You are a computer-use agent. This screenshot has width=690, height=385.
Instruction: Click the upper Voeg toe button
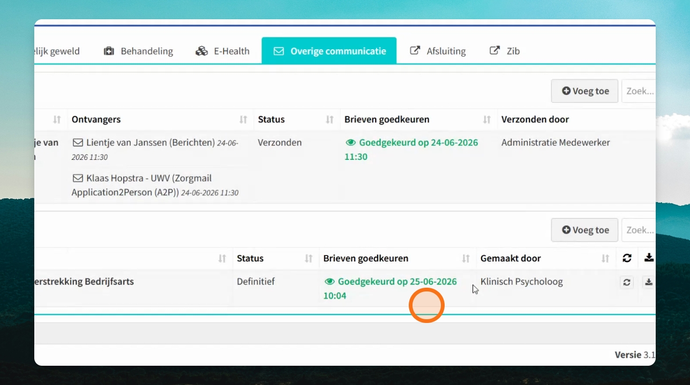[584, 91]
